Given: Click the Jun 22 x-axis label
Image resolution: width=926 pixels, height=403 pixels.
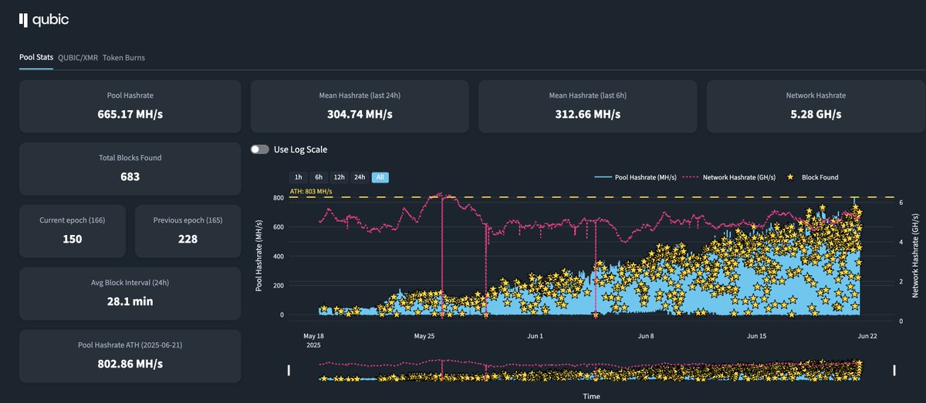Looking at the screenshot, I should [x=867, y=336].
